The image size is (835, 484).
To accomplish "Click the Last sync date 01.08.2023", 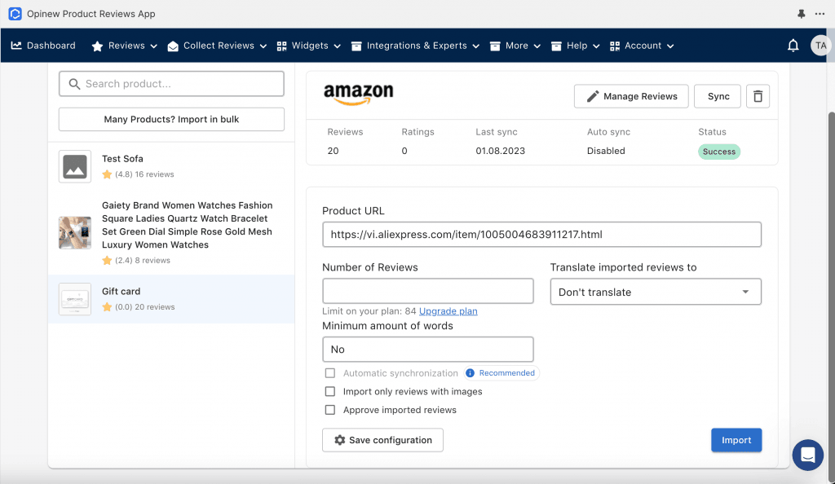I will pos(500,151).
